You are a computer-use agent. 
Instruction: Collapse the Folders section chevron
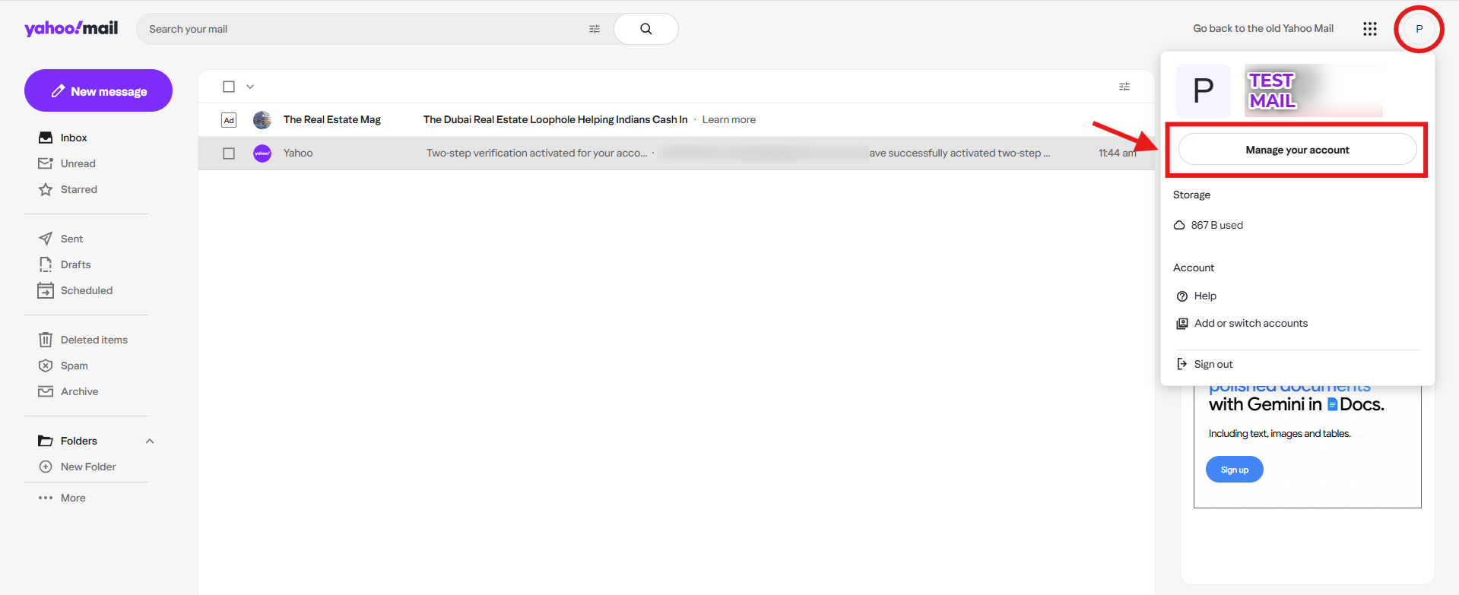[x=150, y=441]
